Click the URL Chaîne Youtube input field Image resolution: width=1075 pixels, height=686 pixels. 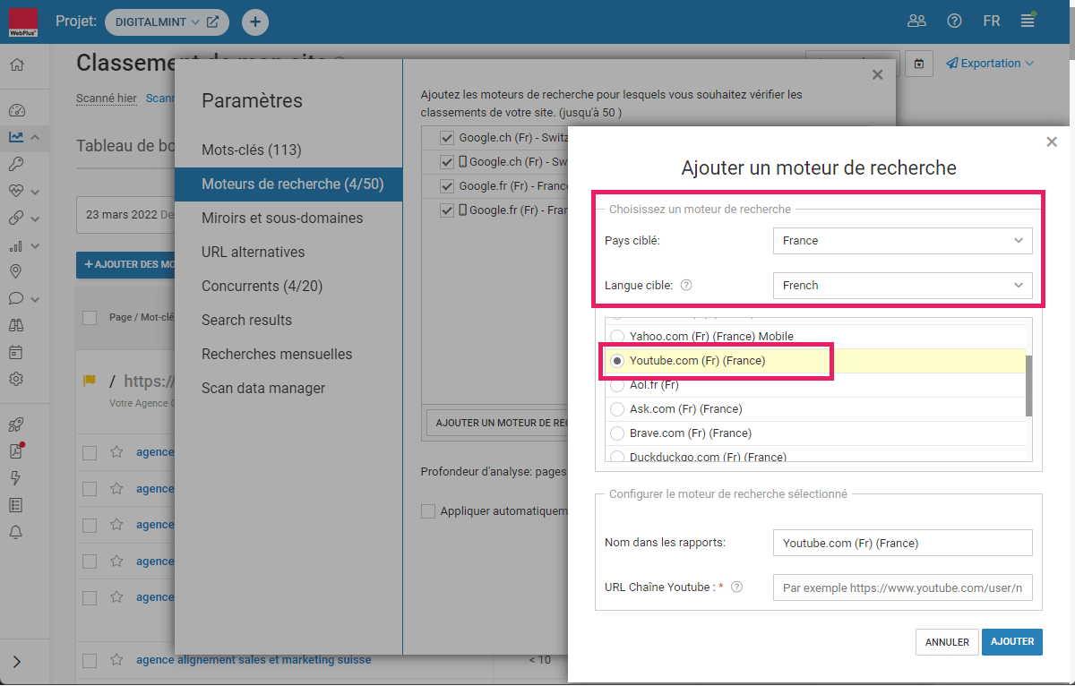tap(902, 588)
